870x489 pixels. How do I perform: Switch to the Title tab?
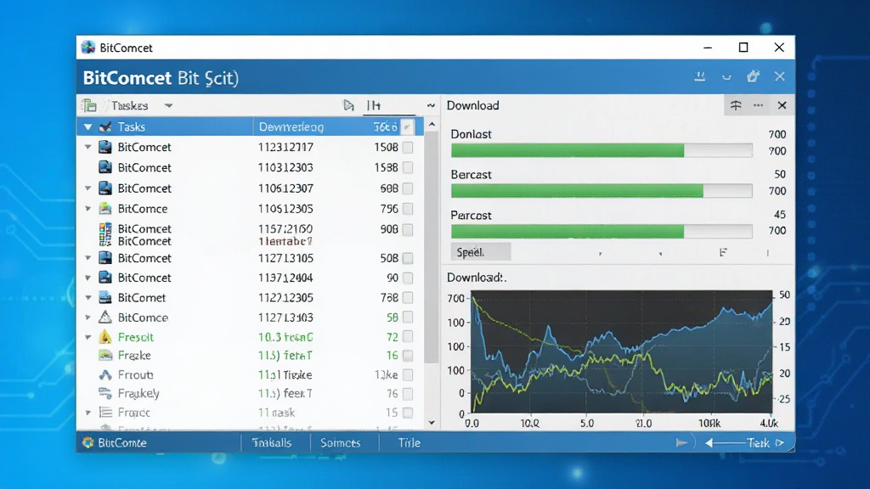[410, 442]
